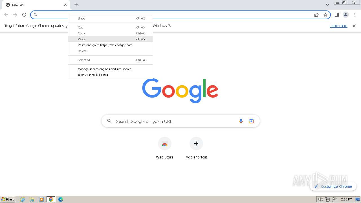Search by image with camera icon
This screenshot has width=361, height=203.
(251, 121)
